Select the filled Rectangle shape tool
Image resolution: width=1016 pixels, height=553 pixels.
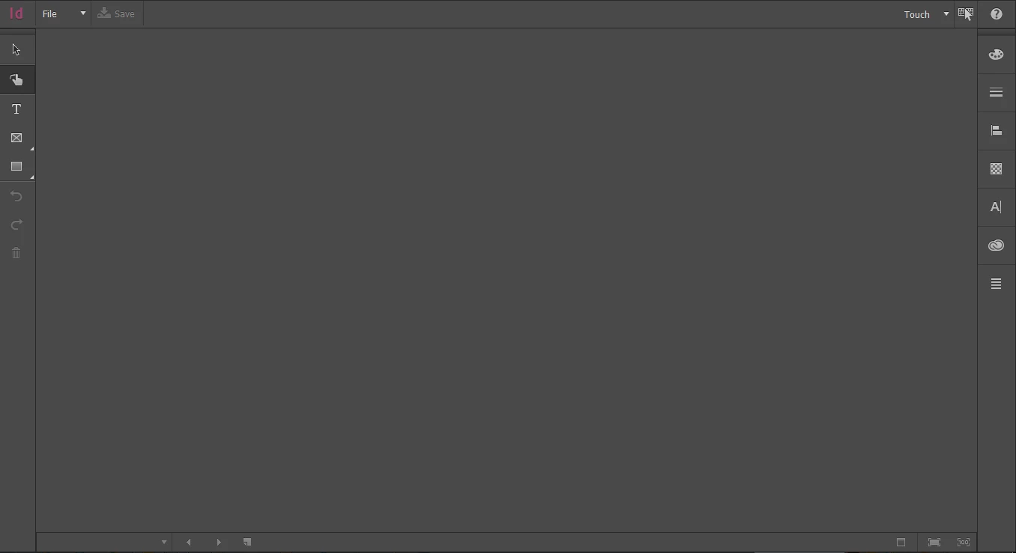pyautogui.click(x=16, y=166)
